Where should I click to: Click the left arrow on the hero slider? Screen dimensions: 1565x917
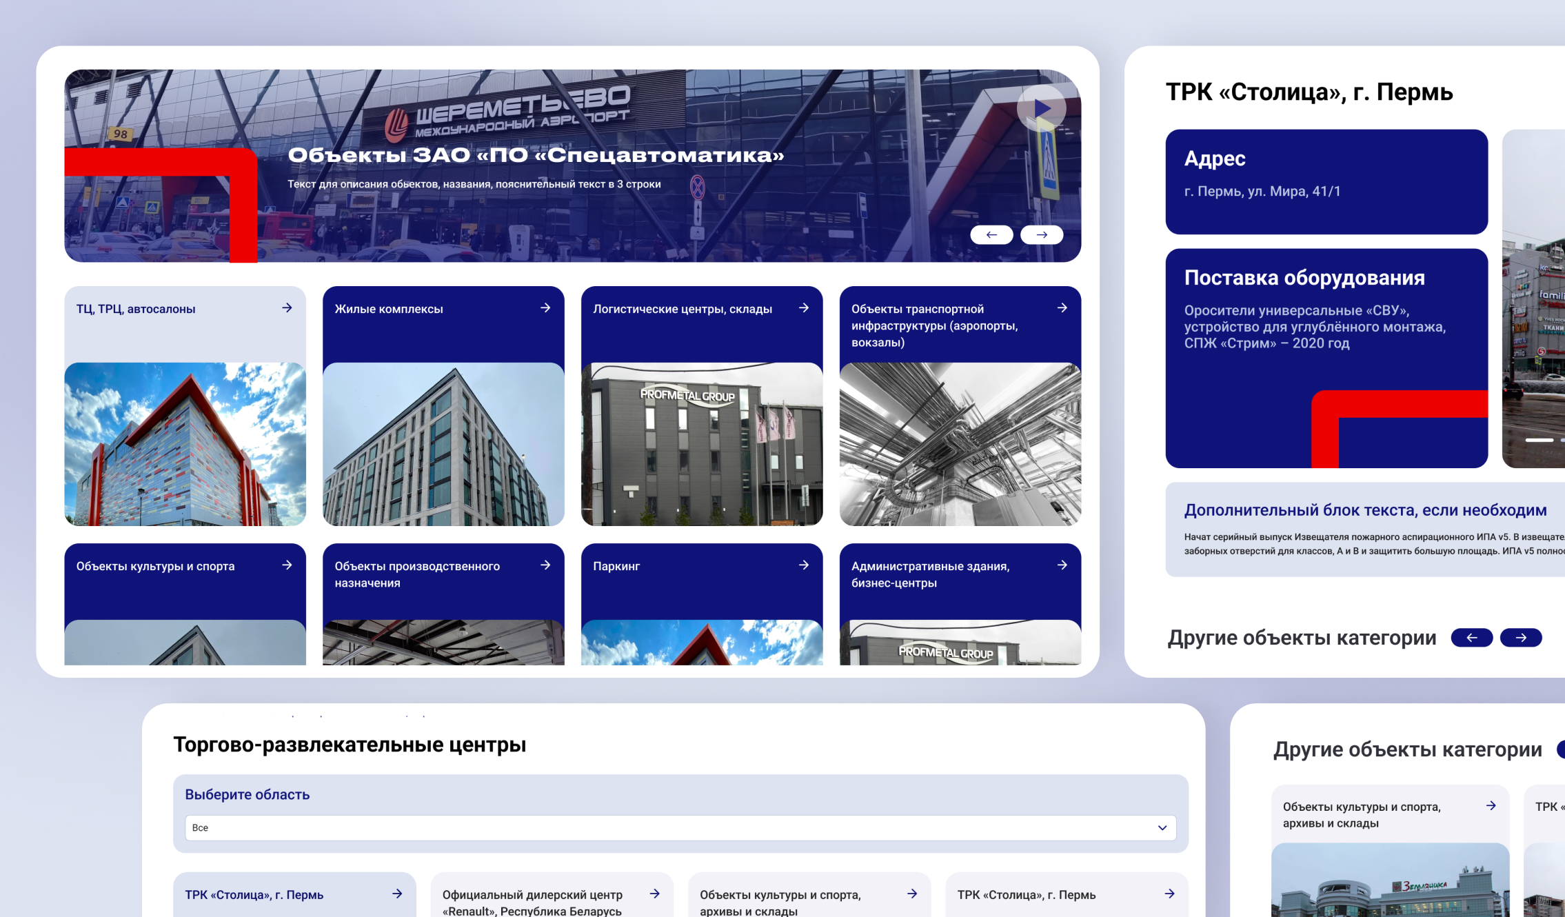991,234
